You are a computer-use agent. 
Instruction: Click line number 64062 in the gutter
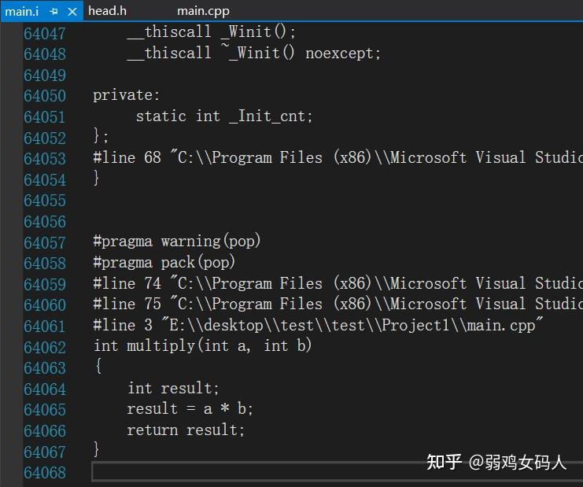(x=45, y=346)
